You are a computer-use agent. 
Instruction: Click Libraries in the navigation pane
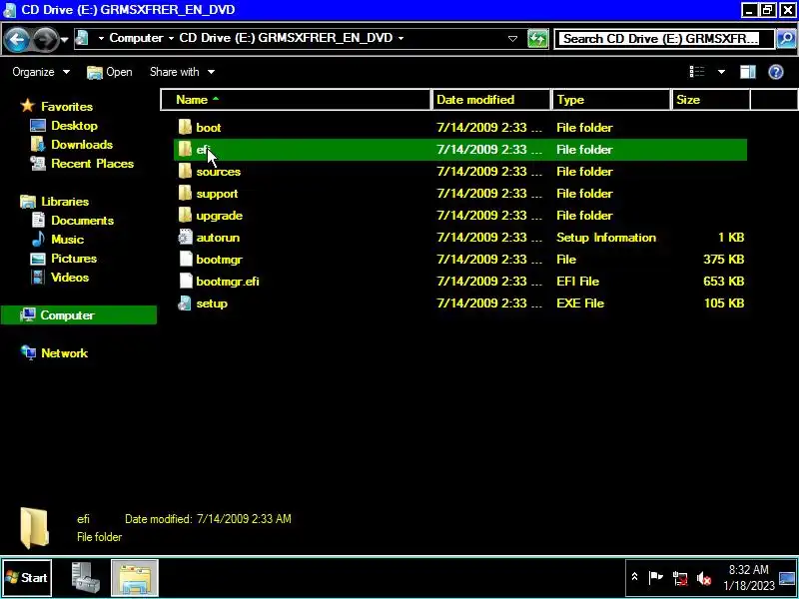[65, 202]
